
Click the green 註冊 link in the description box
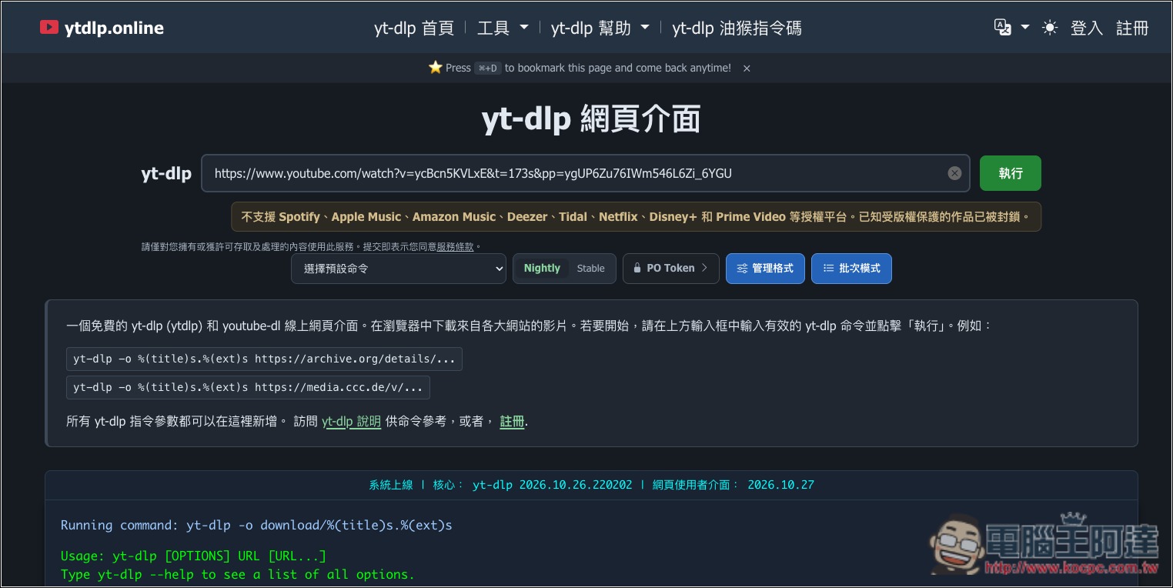512,422
